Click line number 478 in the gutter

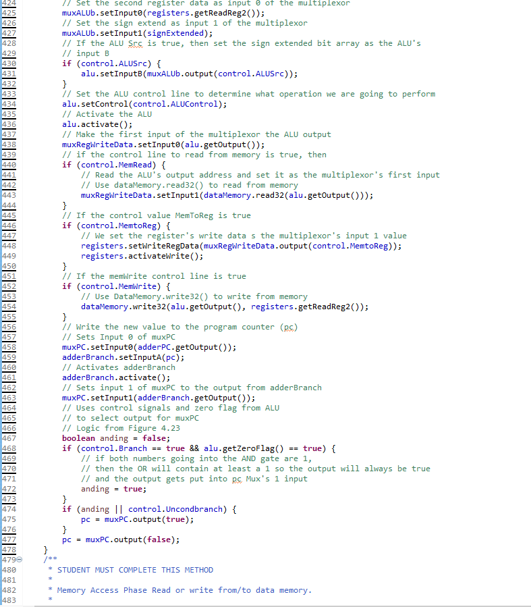9,550
